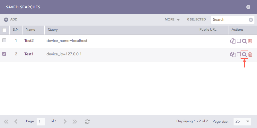Click the page number input box
The image size is (257, 128).
40,122
